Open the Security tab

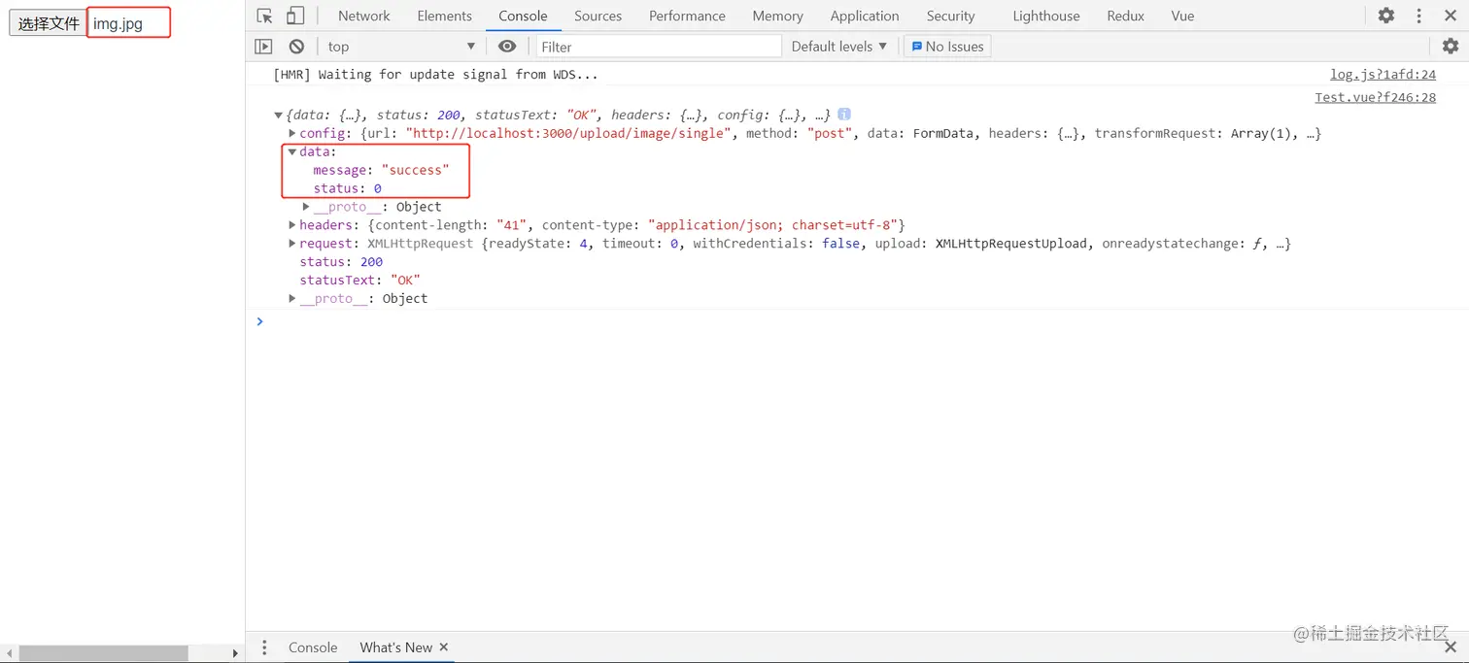950,16
